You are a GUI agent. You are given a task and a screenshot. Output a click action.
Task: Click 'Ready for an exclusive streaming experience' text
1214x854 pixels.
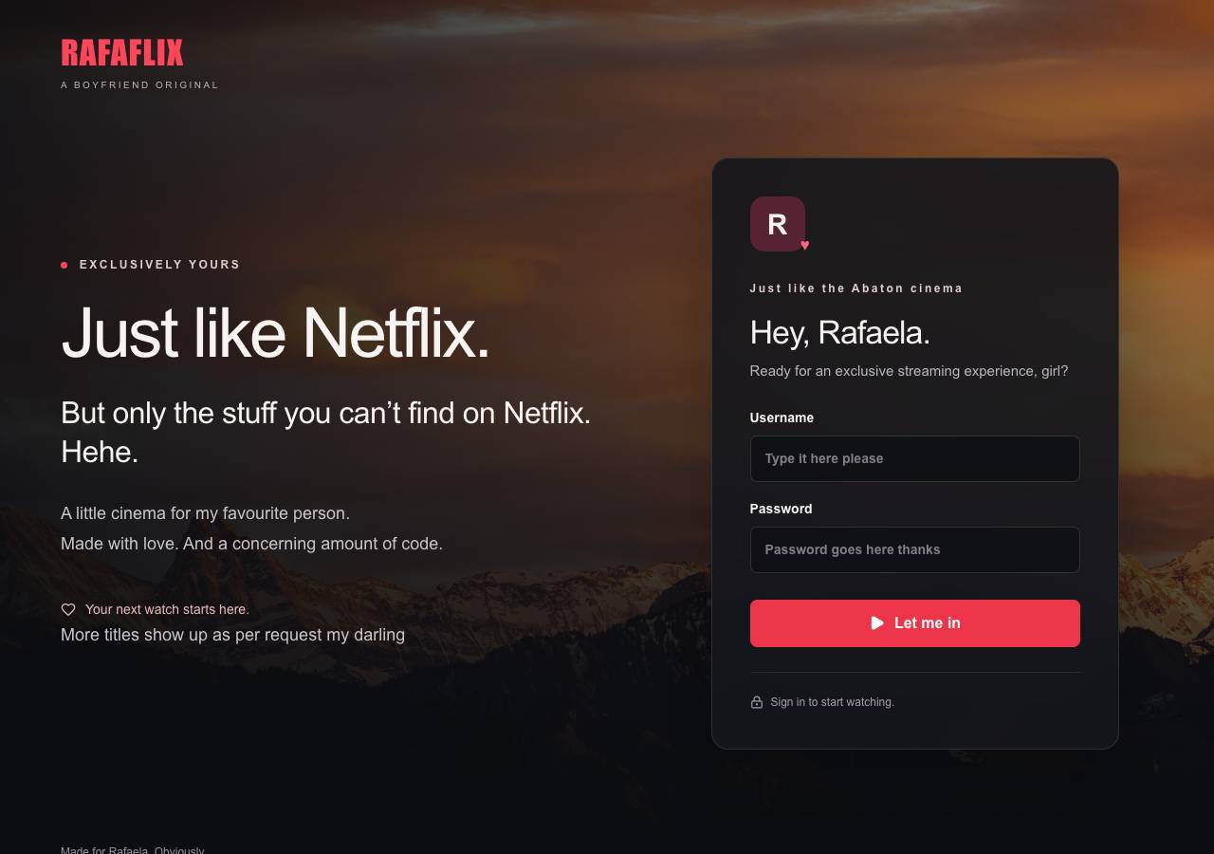(910, 371)
